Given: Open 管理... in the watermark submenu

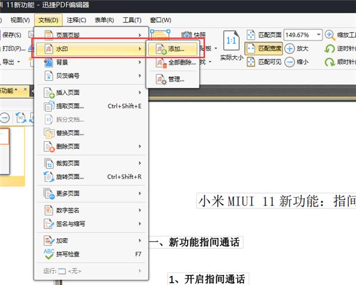Looking at the screenshot, I should pyautogui.click(x=173, y=79).
